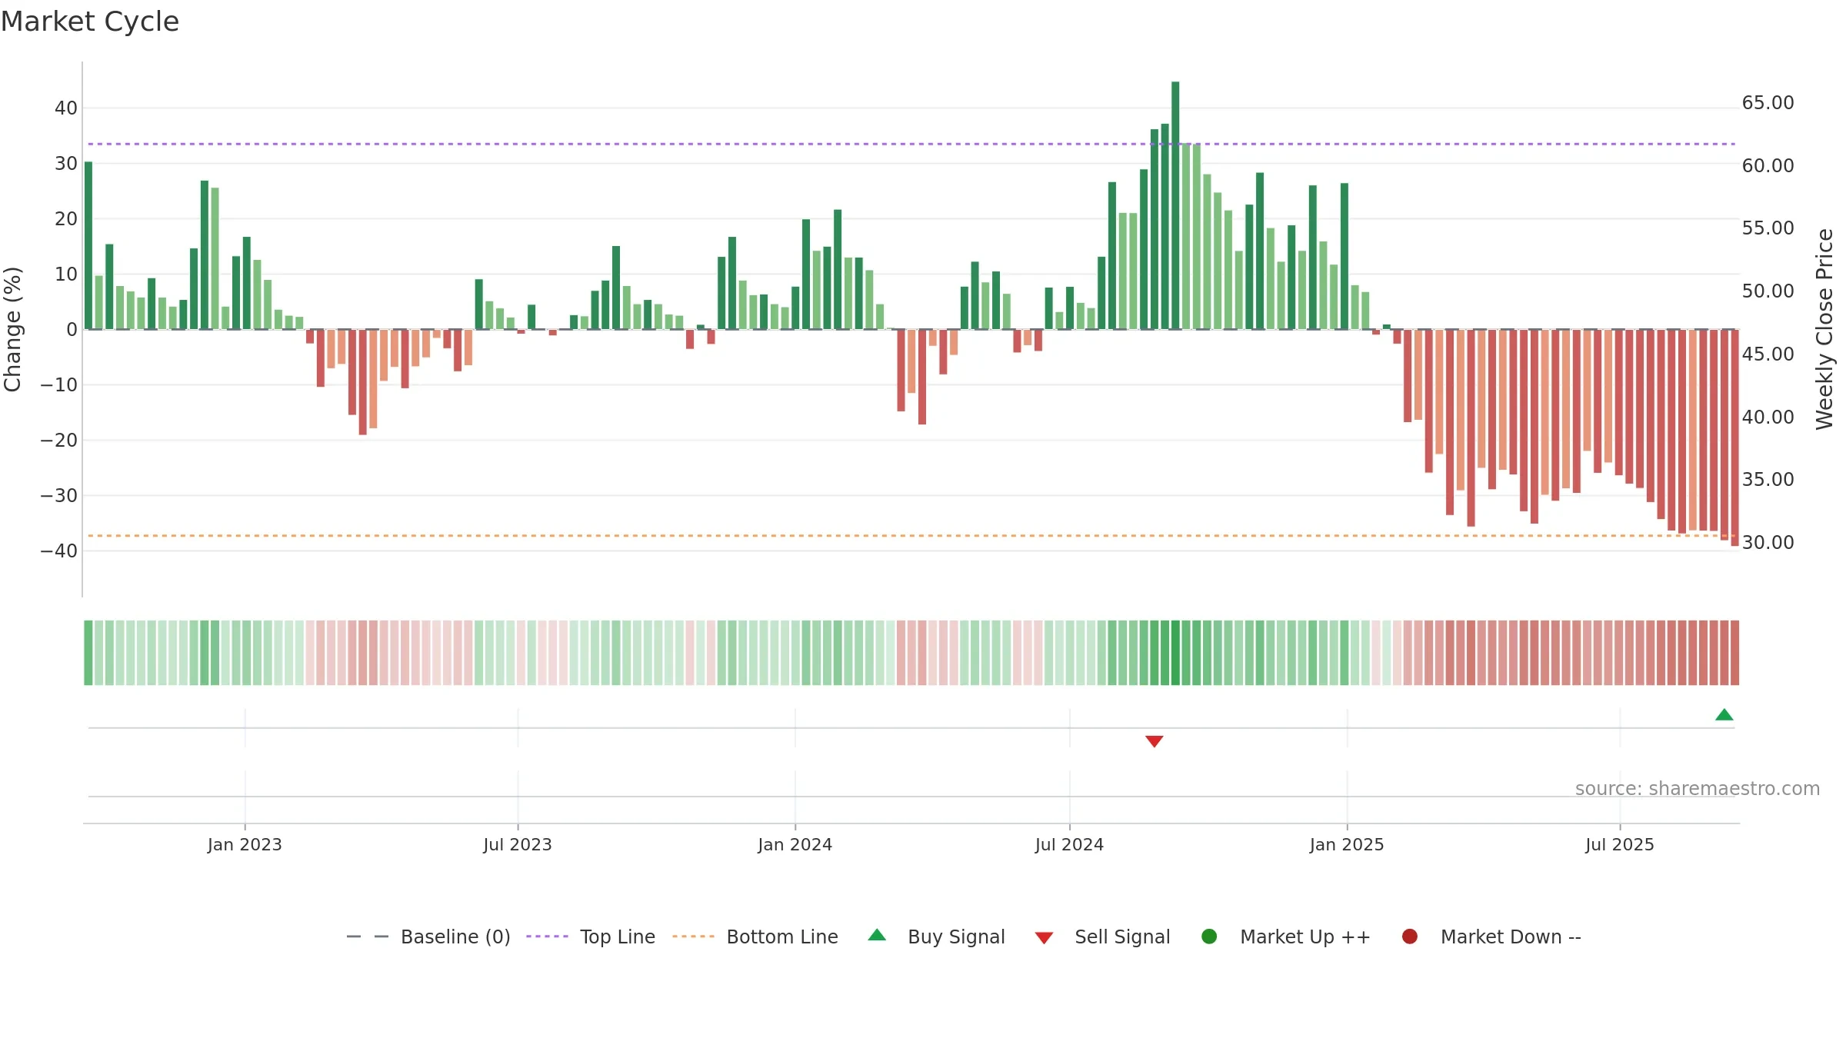Screen dimensions: 1846x1038
Task: Click the Jul 2023 x-axis label
Action: [x=518, y=845]
